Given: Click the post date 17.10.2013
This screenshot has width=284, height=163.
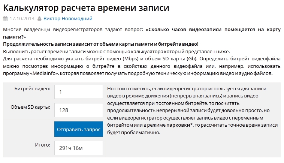Looking at the screenshot, I should 22,19.
